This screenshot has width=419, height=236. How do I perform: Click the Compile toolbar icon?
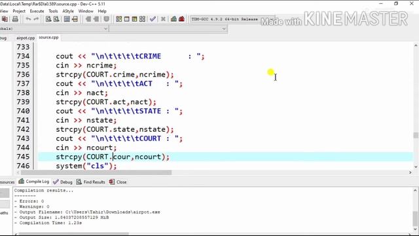119,19
